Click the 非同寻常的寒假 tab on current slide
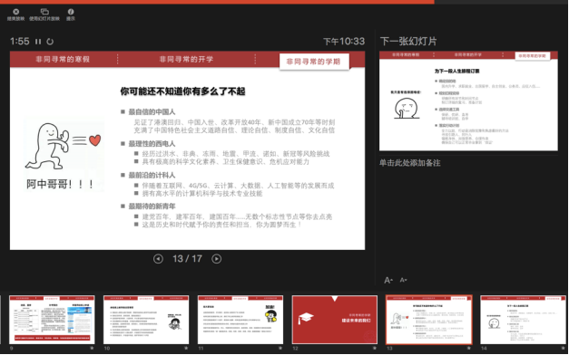The height and width of the screenshot is (355, 569). coord(63,60)
